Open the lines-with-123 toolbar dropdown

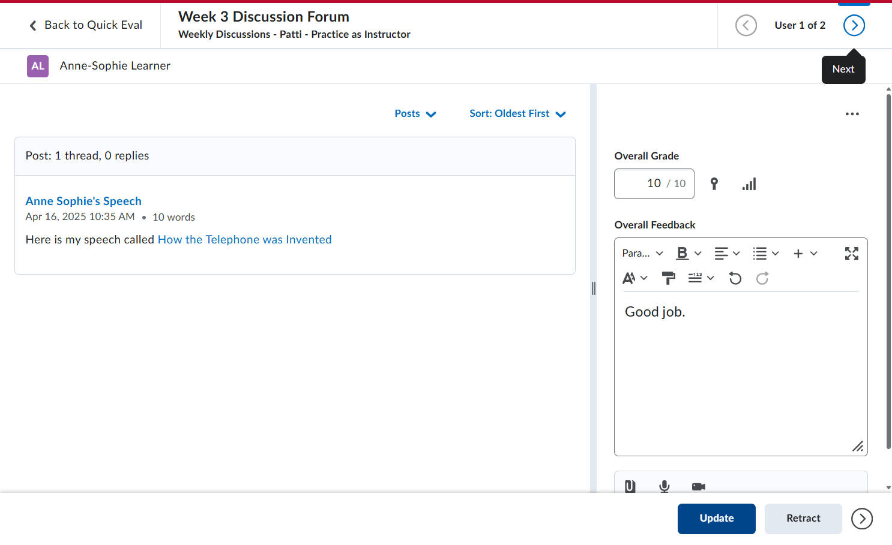pos(701,278)
